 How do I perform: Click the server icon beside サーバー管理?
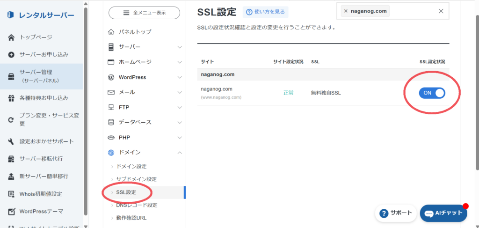[11, 76]
